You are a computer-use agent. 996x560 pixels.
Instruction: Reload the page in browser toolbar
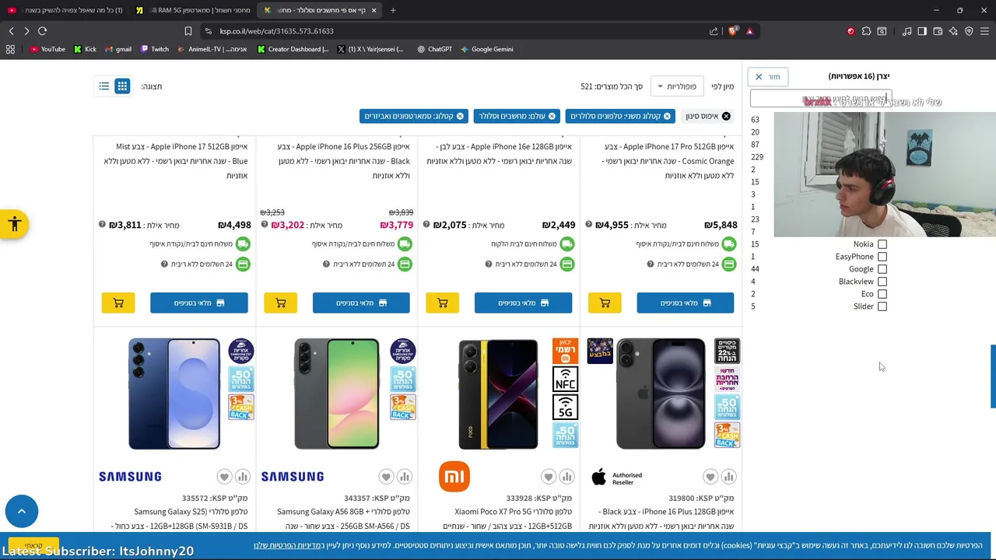(x=42, y=31)
